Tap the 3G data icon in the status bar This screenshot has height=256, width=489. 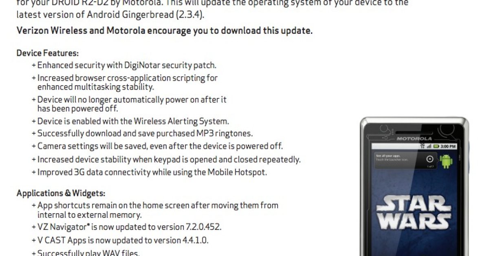tap(422, 146)
